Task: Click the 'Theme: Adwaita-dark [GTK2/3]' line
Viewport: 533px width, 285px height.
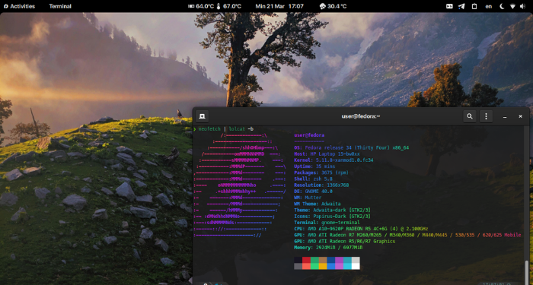Action: click(332, 210)
